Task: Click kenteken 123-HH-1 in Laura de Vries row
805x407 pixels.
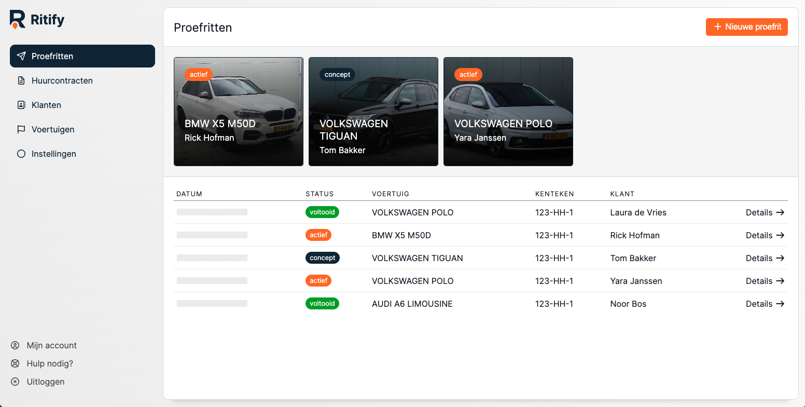Action: [554, 212]
